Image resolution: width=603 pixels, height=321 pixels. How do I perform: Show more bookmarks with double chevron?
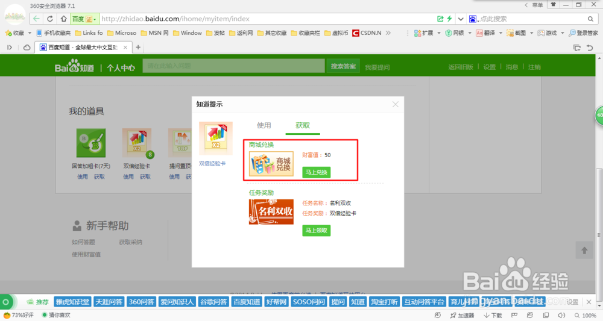388,33
